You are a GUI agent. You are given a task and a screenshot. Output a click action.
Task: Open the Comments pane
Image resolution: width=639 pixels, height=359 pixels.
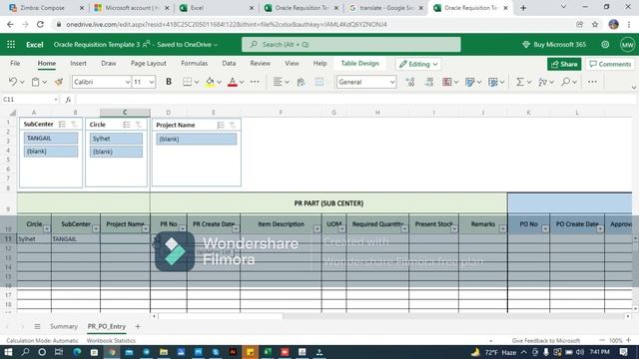610,64
